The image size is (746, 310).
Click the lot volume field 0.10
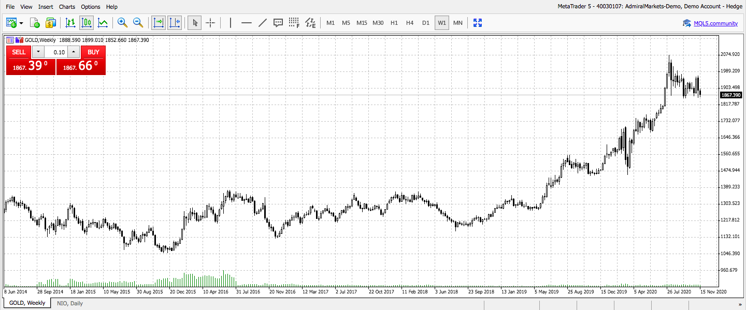tap(56, 52)
